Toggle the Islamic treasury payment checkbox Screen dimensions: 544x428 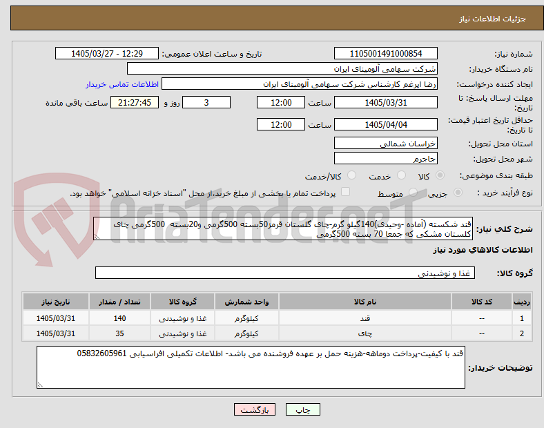pos(346,192)
